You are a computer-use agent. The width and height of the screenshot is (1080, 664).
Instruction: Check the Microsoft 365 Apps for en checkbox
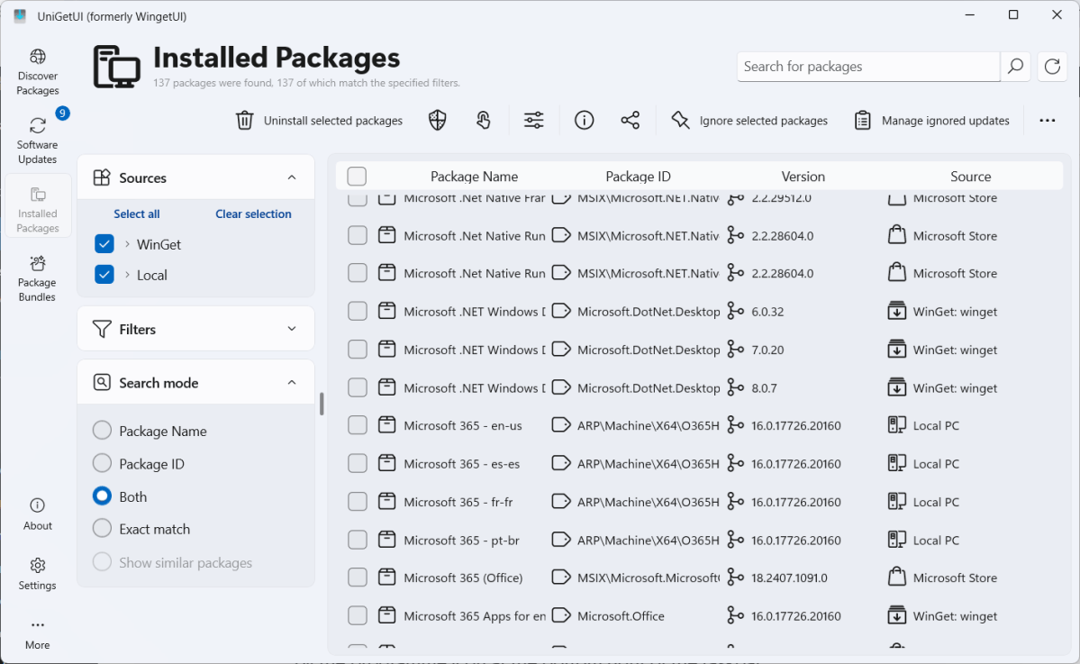tap(357, 615)
